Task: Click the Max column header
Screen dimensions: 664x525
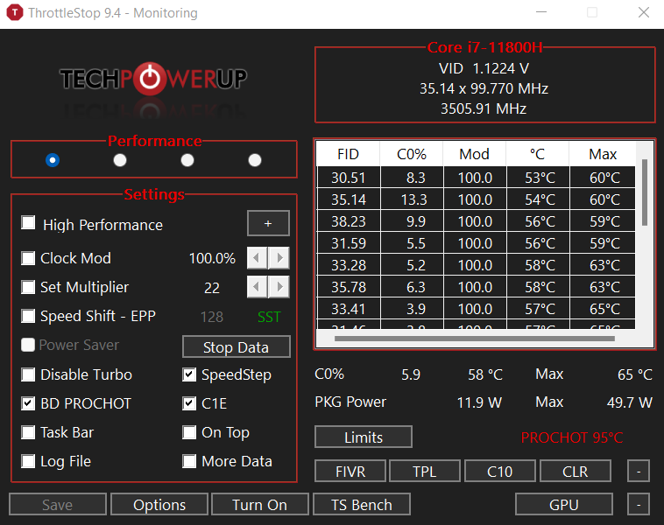Action: coord(602,154)
